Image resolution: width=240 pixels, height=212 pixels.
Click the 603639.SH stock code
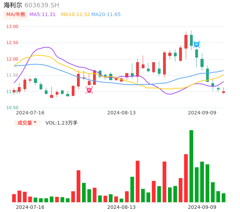[42, 5]
